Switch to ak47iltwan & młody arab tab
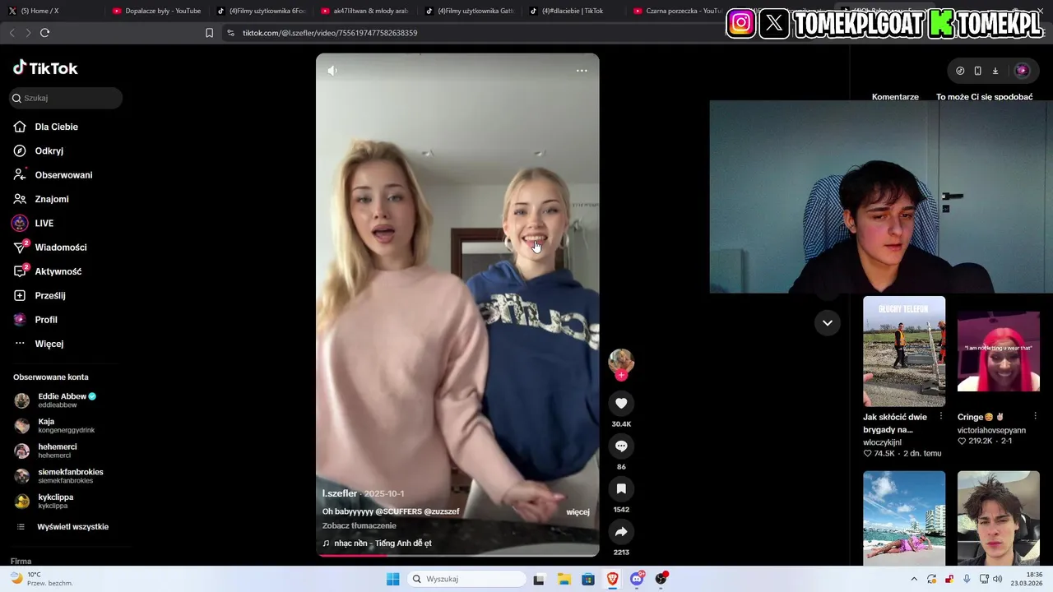 coord(364,11)
